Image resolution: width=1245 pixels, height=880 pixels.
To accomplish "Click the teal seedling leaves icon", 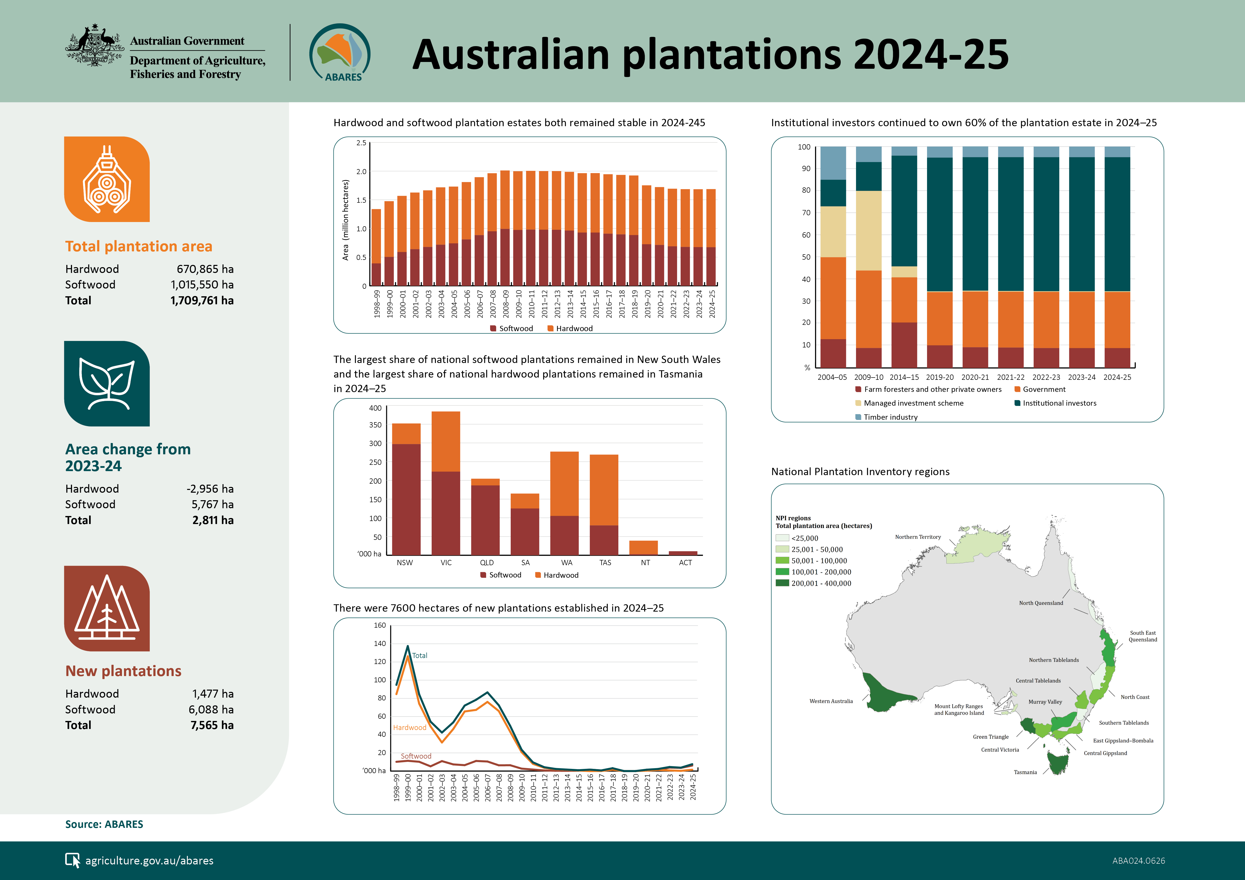I will click(x=107, y=383).
